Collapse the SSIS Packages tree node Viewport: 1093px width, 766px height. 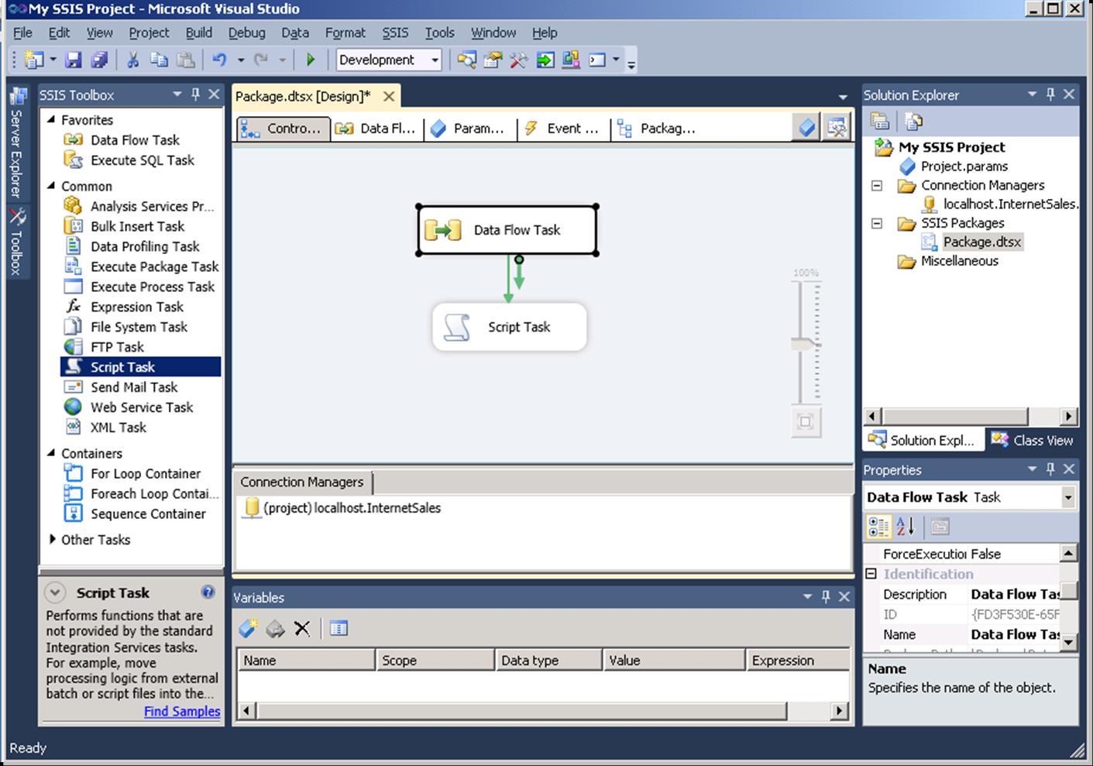pos(877,224)
